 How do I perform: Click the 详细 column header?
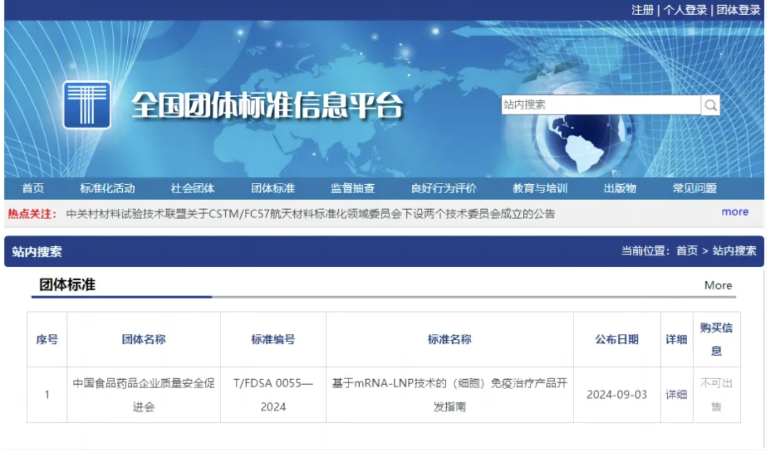click(x=676, y=340)
